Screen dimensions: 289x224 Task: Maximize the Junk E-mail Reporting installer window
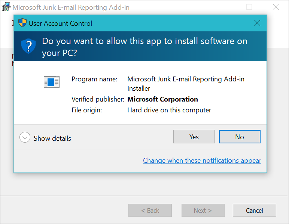coord(249,7)
